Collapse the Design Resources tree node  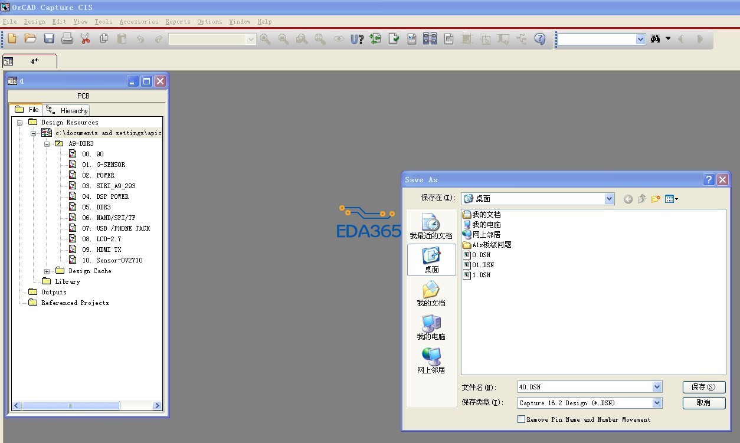point(19,122)
